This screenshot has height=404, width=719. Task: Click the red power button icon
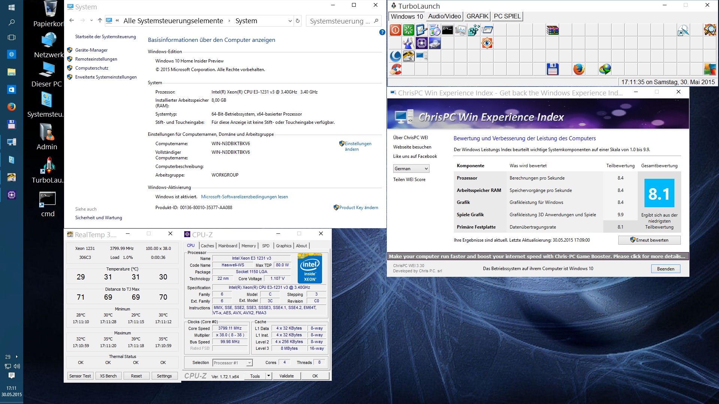[x=395, y=30]
